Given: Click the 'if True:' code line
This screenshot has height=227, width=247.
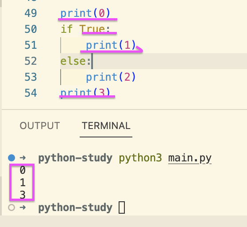Looking at the screenshot, I should tap(85, 29).
